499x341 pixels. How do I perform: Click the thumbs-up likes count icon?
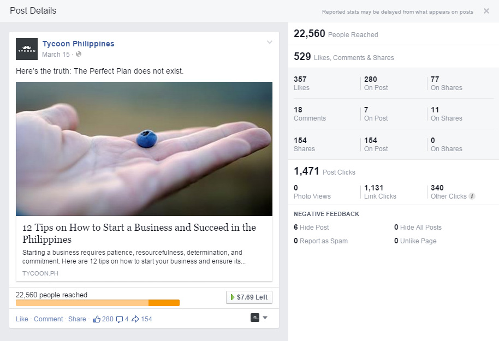(97, 319)
